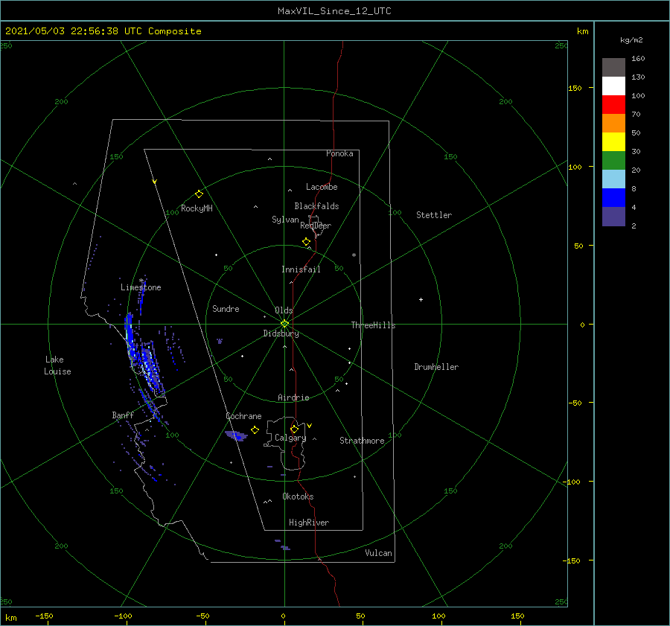Click the 2021/05/03 22:56:38 UTC Composite timestamp

click(x=103, y=31)
